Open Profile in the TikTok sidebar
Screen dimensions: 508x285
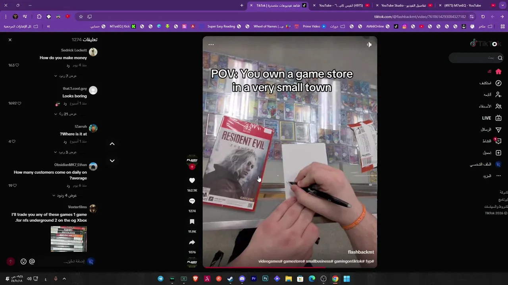pos(486,164)
